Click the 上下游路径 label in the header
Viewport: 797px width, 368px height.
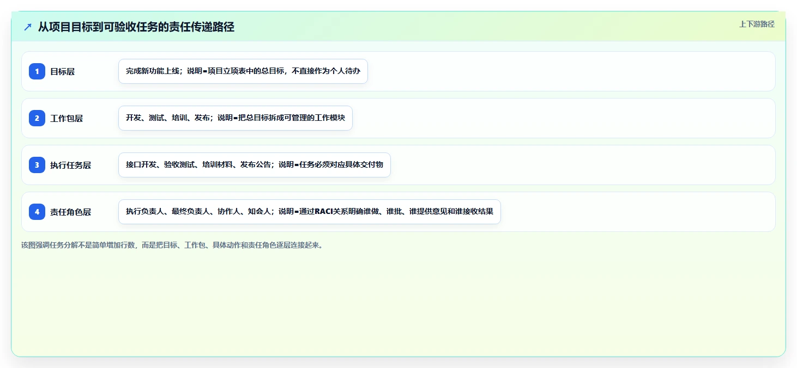pyautogui.click(x=757, y=24)
